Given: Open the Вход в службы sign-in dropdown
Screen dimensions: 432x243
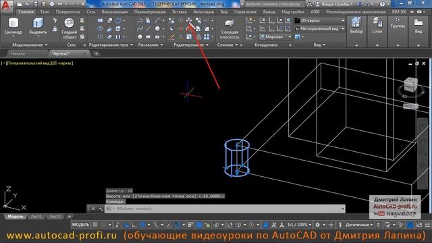Looking at the screenshot, I should point(335,4).
